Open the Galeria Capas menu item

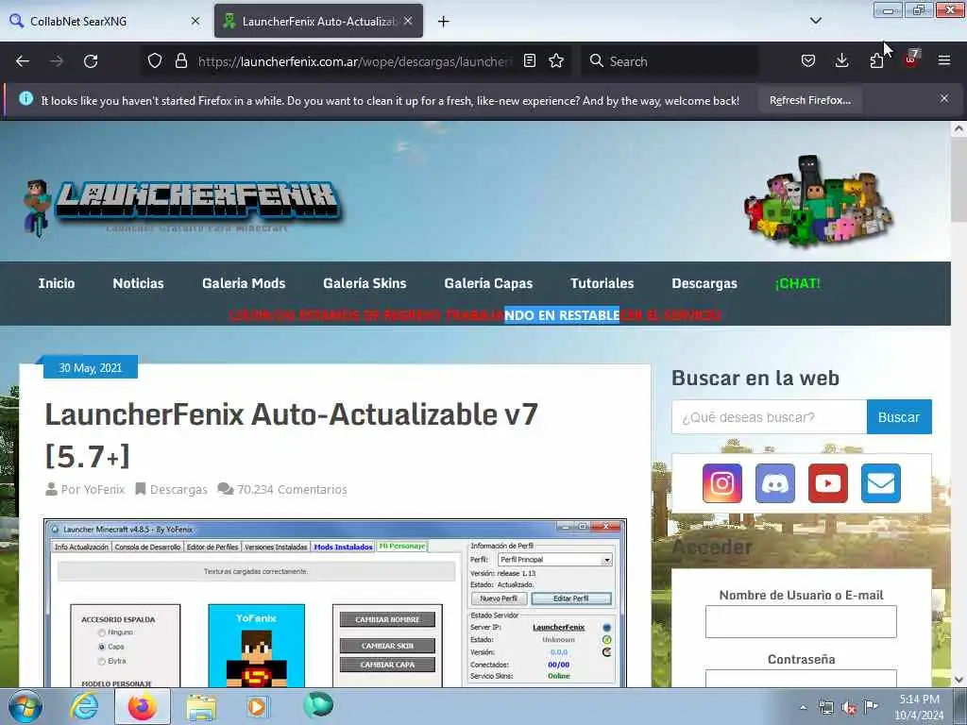click(488, 283)
